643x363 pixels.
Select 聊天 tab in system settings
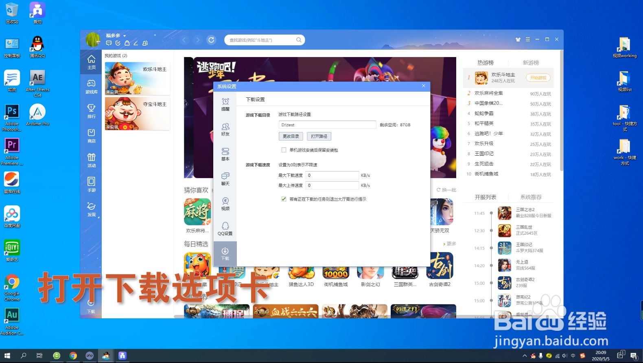point(225,179)
